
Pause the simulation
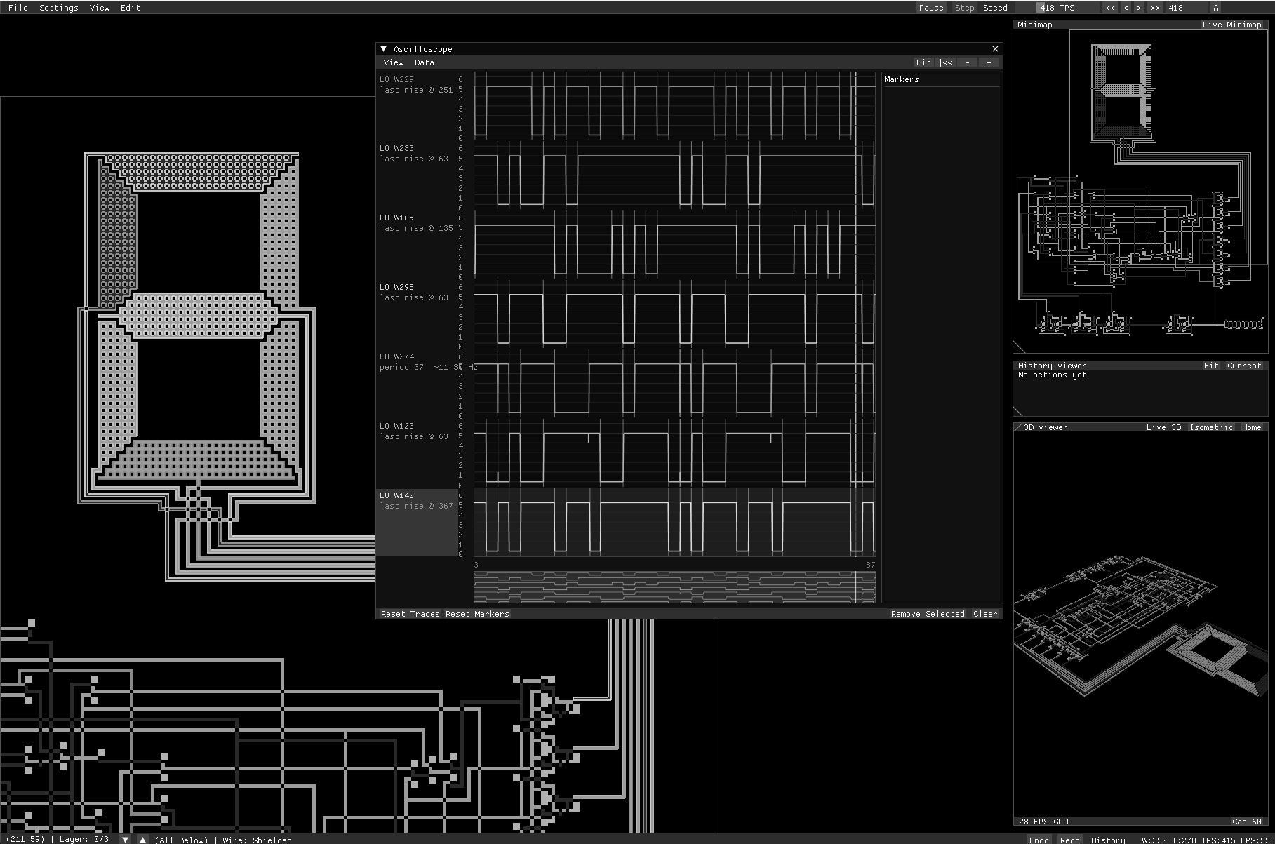pos(931,8)
